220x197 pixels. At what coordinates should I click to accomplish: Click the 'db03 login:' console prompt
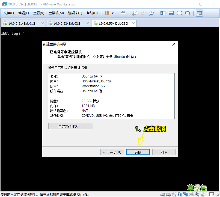click(13, 33)
